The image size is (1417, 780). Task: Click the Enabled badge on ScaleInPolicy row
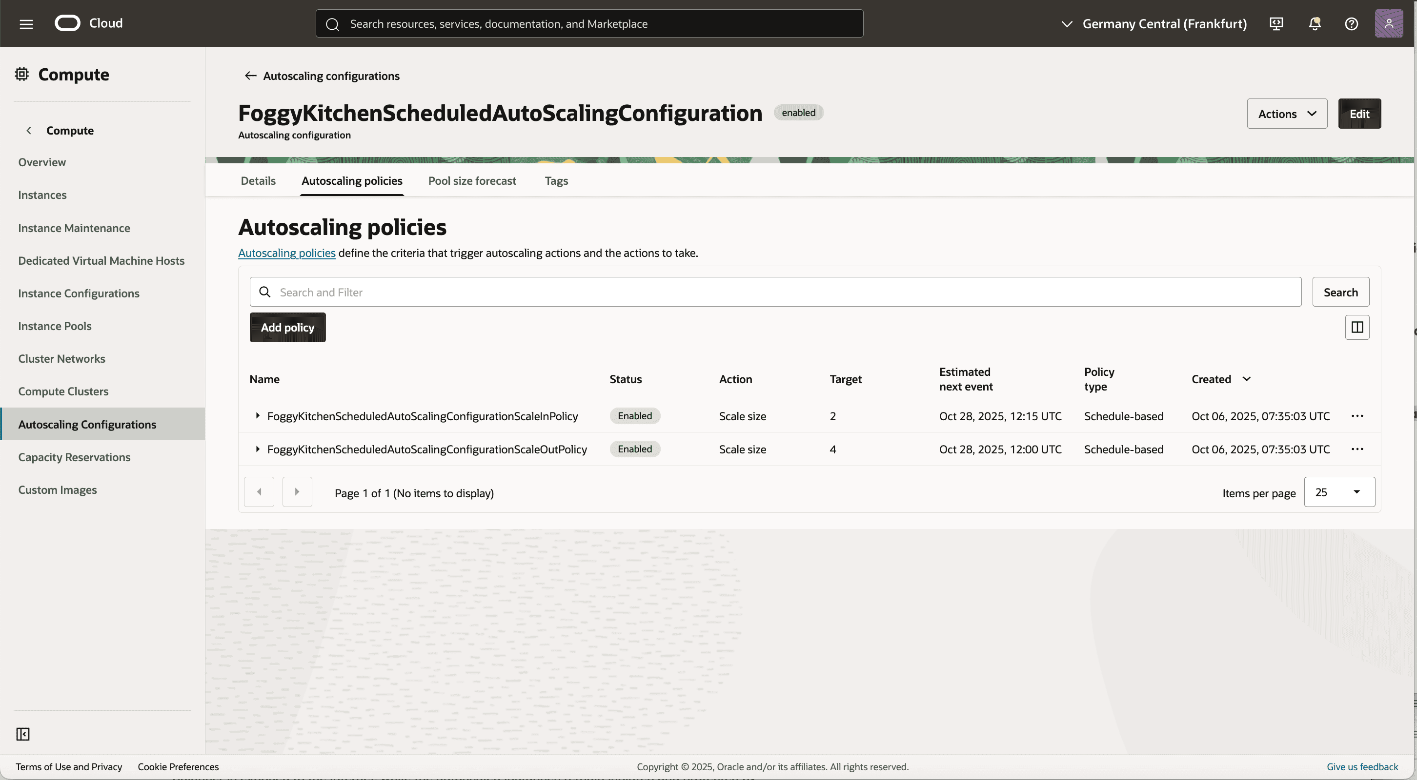(635, 416)
